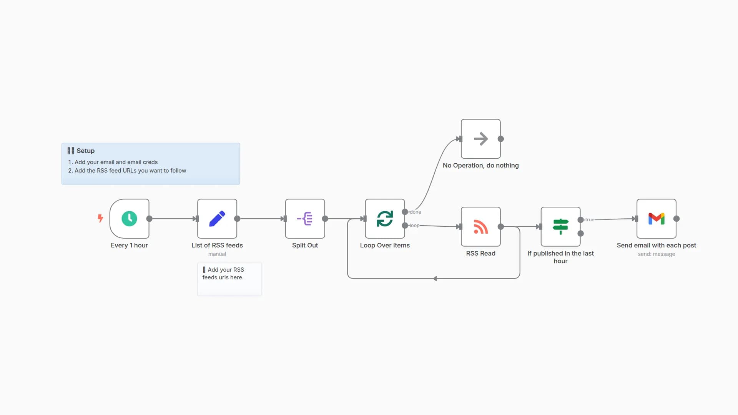The width and height of the screenshot is (738, 415).
Task: Click the 'No Operation, do nothing' label
Action: (x=481, y=165)
